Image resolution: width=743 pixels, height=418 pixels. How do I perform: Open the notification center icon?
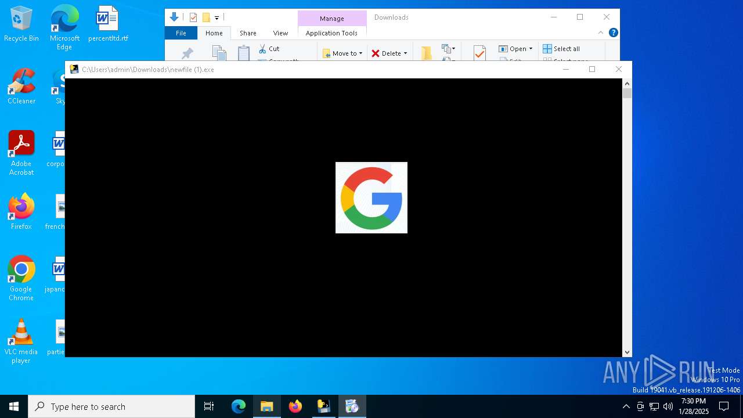[x=724, y=406]
